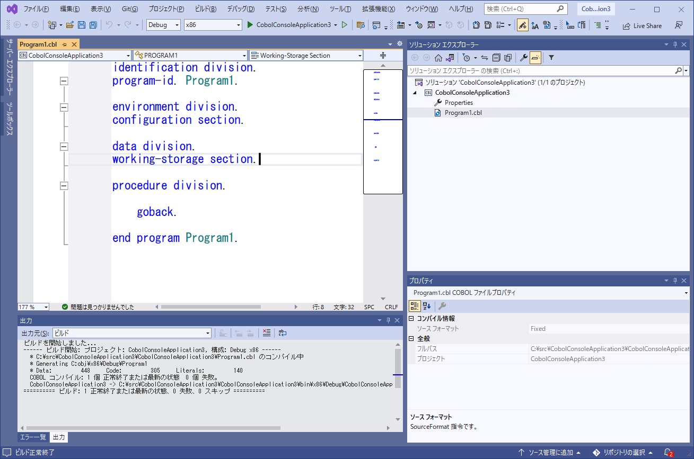Collapse all items in Solution Explorer
The image size is (694, 459).
[496, 58]
